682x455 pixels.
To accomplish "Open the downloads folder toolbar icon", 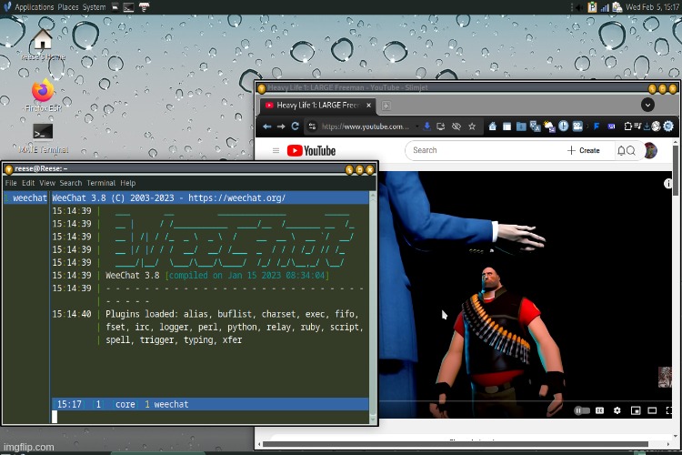I will point(521,126).
